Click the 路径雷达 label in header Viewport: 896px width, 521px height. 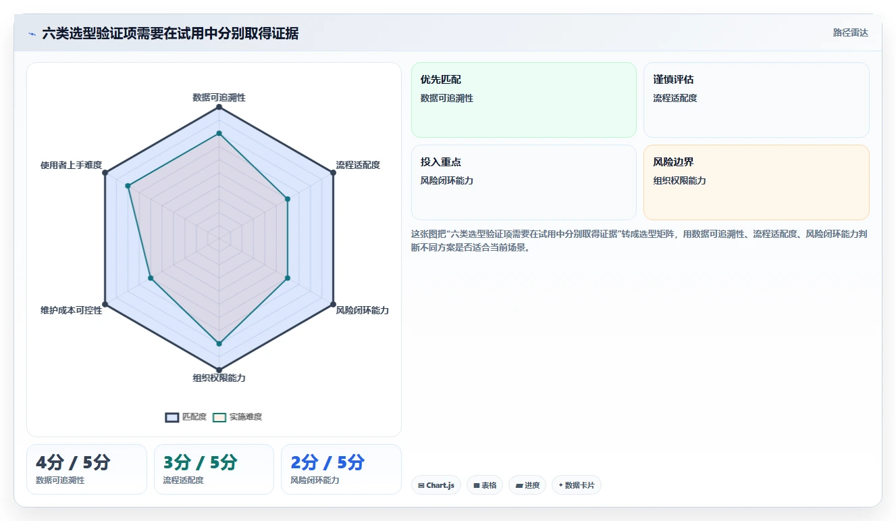(x=851, y=32)
